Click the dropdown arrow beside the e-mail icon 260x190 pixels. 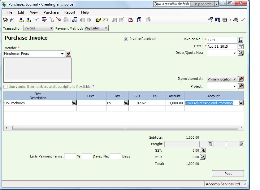[x=230, y=20]
